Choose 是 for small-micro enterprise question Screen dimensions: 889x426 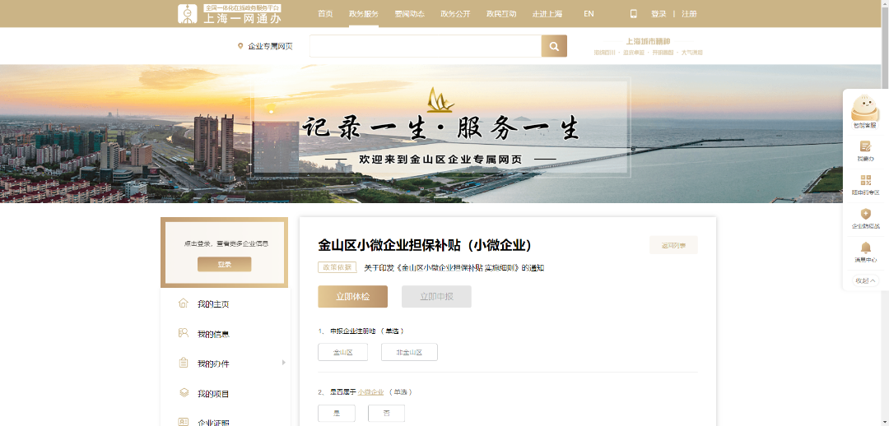(x=337, y=413)
